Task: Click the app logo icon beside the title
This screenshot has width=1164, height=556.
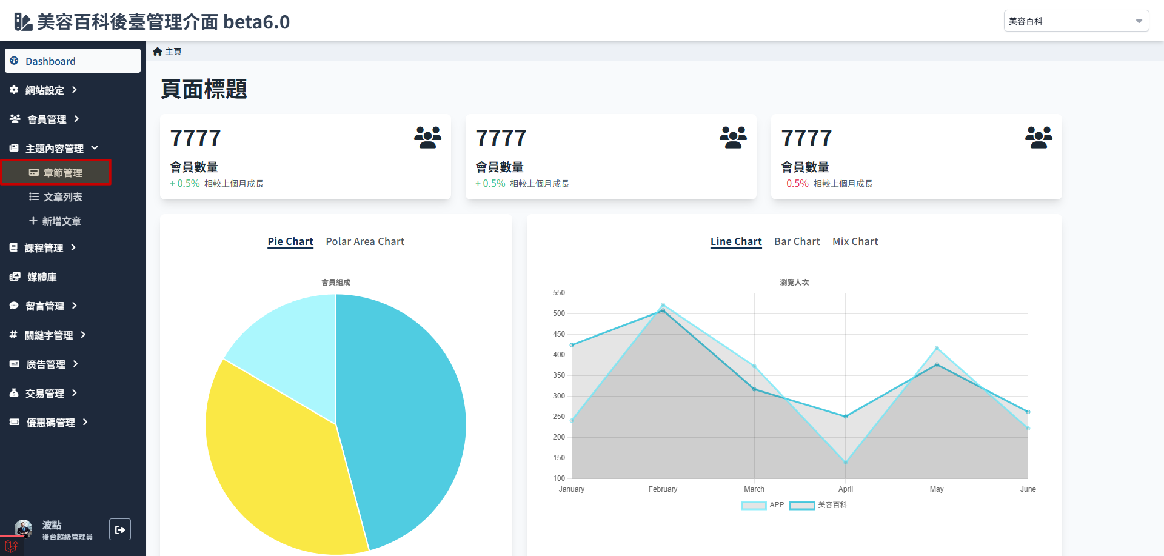Action: click(23, 22)
